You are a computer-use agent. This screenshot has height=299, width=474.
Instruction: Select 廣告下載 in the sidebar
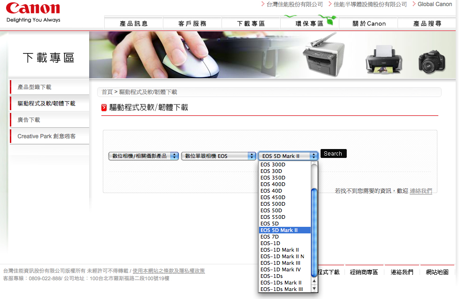click(50, 120)
